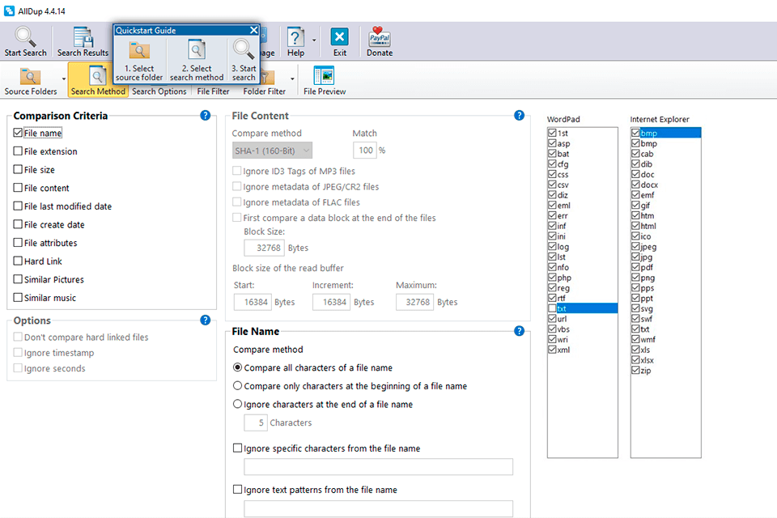
Task: Switch to the Folder Filter tab
Action: (265, 91)
